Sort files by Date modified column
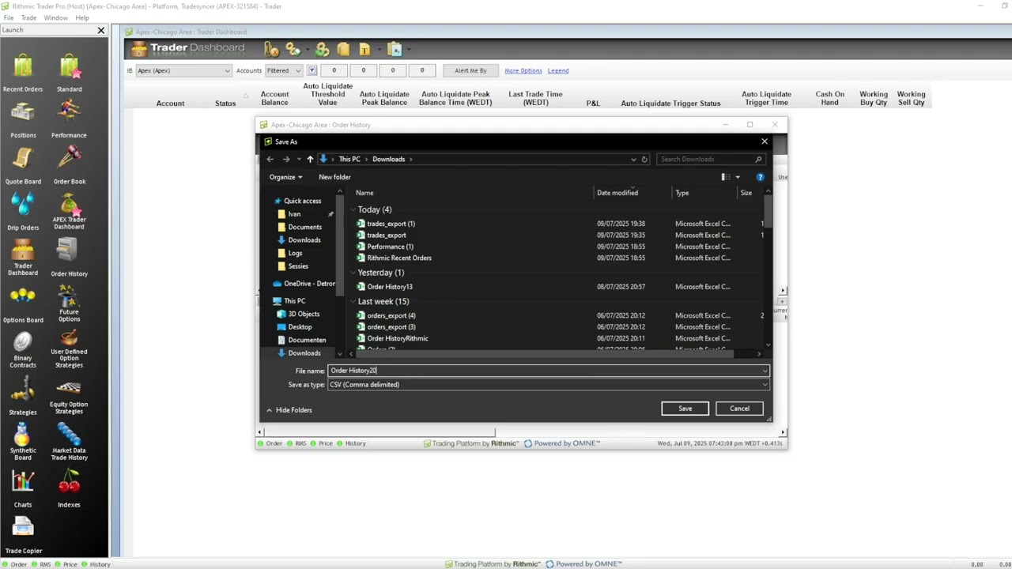This screenshot has height=569, width=1012. tap(617, 193)
